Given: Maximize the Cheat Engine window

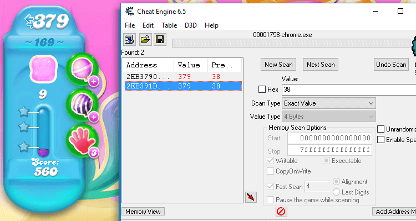Looking at the screenshot, I should (x=400, y=11).
